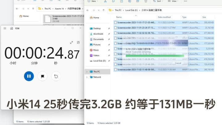222x125 pixels.
Task: Unpin Music from quick access
Action: click(x=109, y=50)
